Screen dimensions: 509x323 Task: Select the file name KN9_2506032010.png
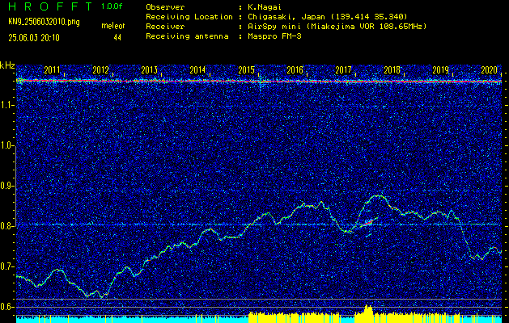tap(44, 22)
